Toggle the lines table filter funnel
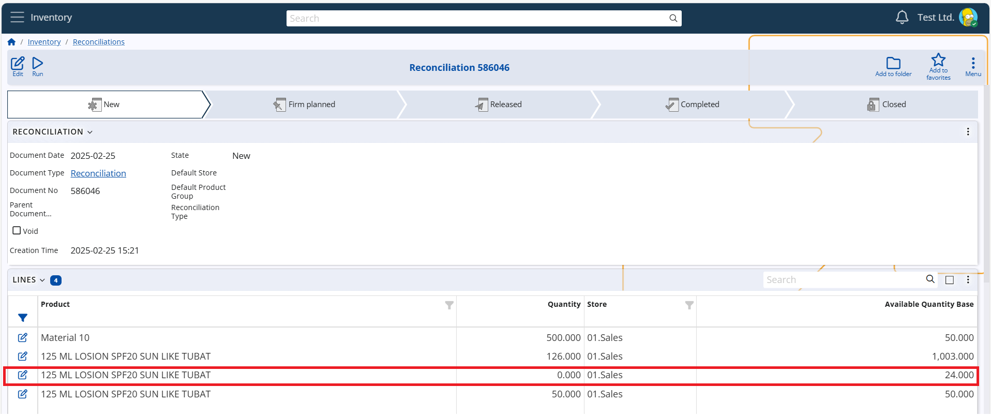 [23, 318]
